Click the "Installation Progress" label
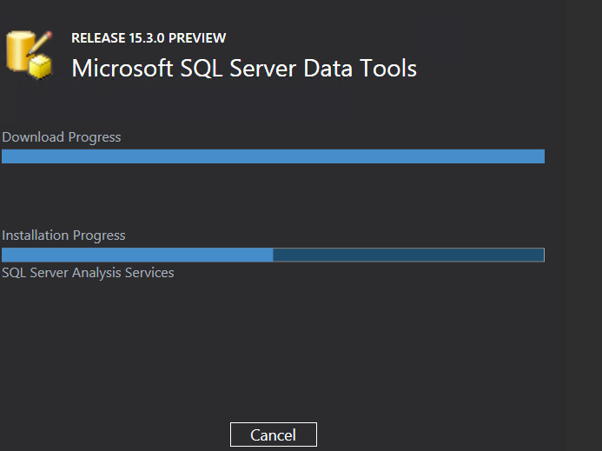 (63, 235)
